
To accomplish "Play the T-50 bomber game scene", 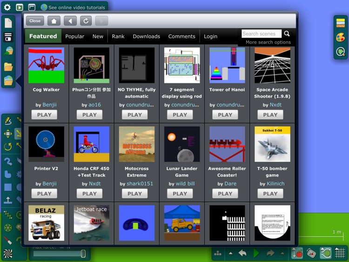I will pyautogui.click(x=270, y=194).
